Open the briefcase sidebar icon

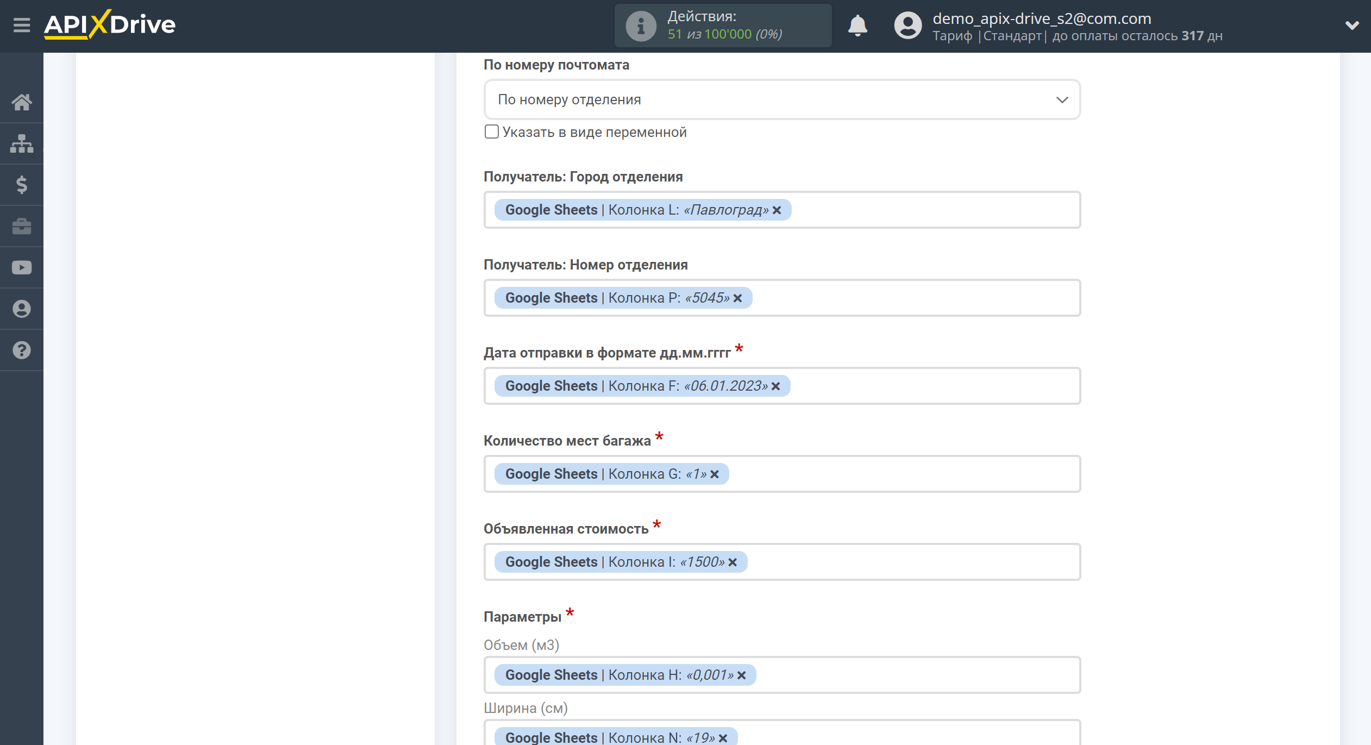(x=22, y=226)
